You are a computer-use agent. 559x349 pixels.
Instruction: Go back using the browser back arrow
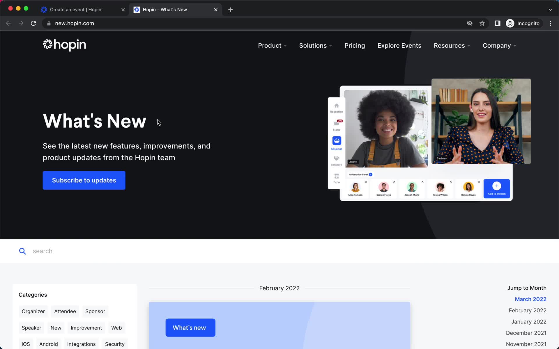(x=8, y=23)
